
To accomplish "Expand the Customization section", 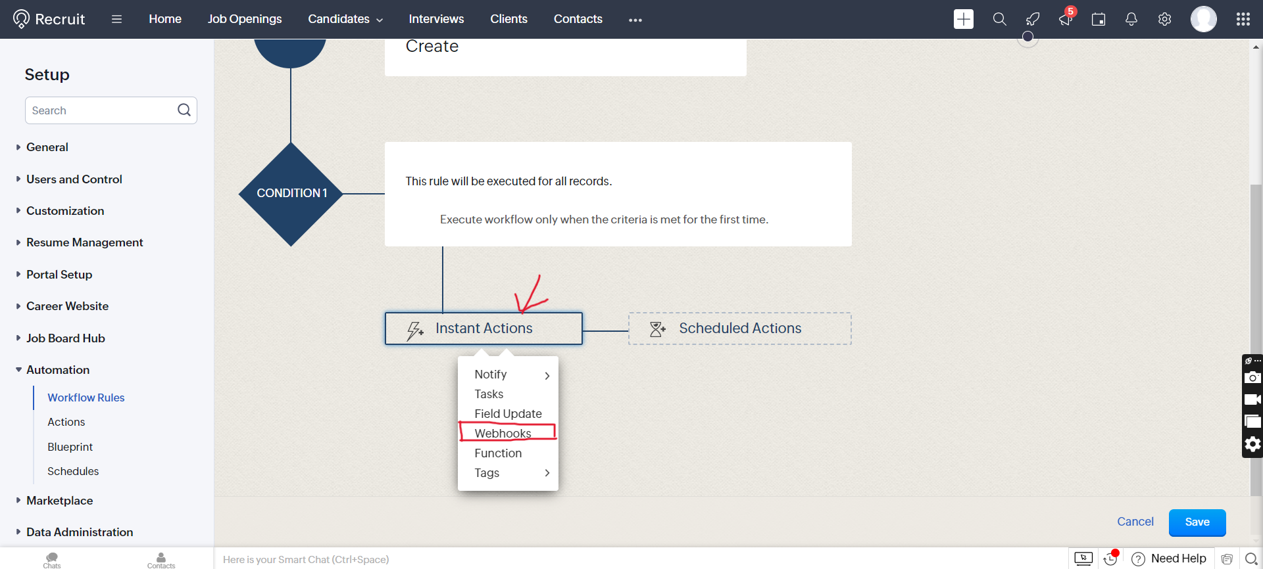I will point(18,210).
